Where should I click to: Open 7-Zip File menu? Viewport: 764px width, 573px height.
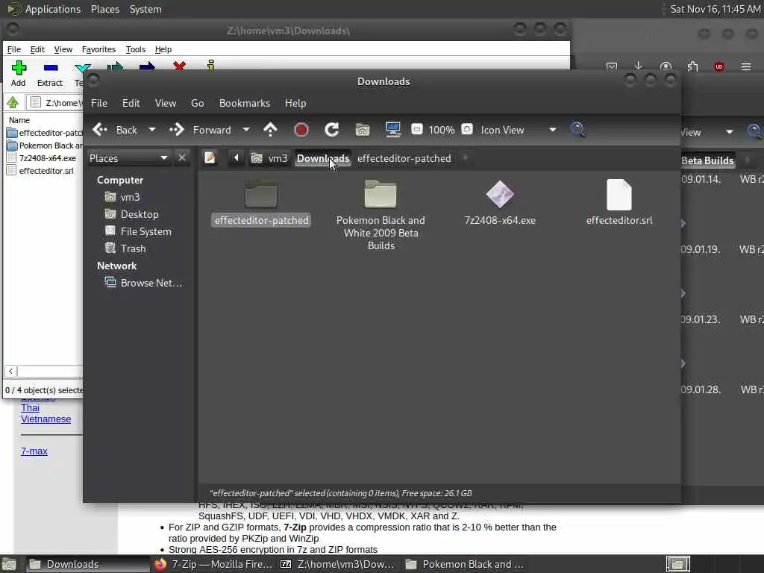point(14,49)
